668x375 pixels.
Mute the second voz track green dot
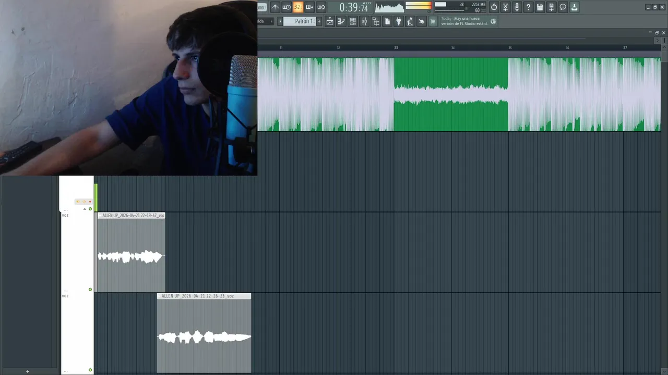[90, 370]
